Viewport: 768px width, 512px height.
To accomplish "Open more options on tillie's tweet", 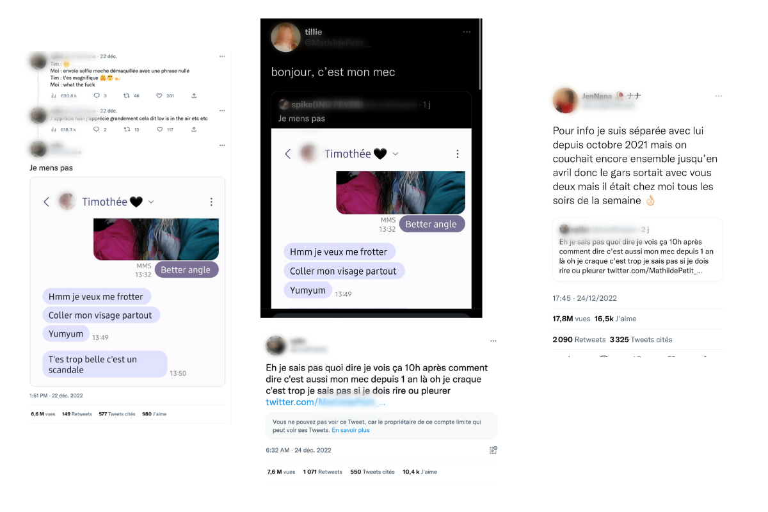I will coord(467,32).
